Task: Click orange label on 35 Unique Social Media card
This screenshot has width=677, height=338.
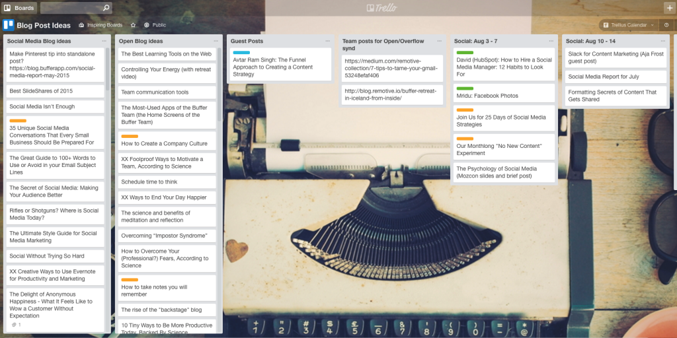Action: 18,121
